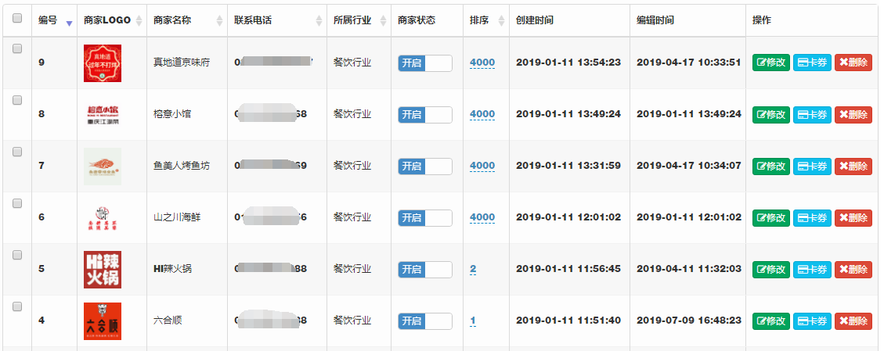This screenshot has width=884, height=351.
Task: Click the 商家状态 column header
Action: (417, 20)
